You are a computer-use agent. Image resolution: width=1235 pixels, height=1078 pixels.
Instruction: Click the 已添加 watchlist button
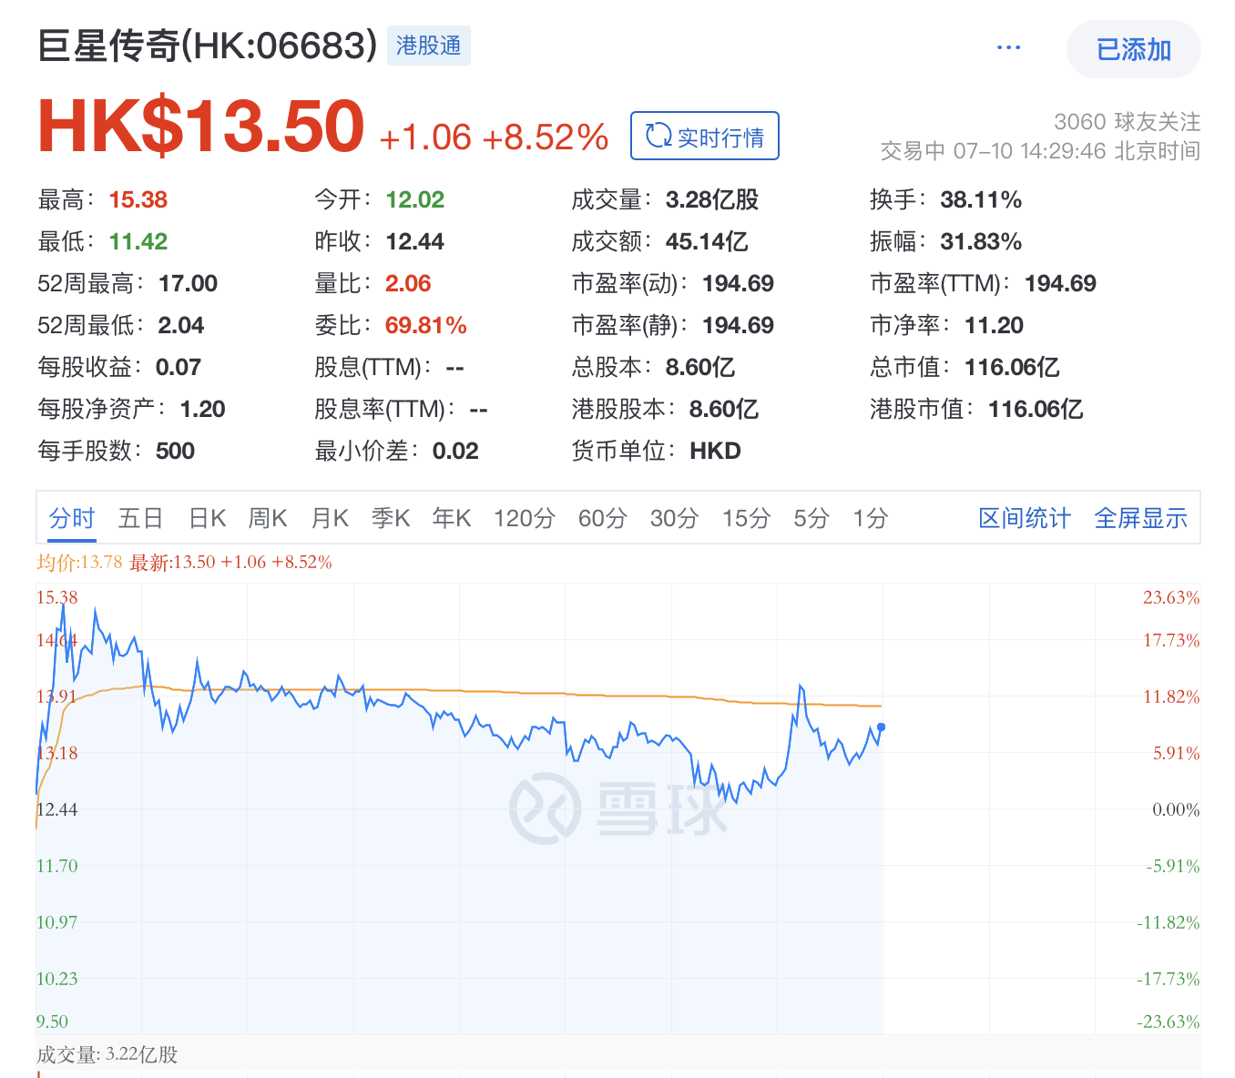[x=1133, y=49]
